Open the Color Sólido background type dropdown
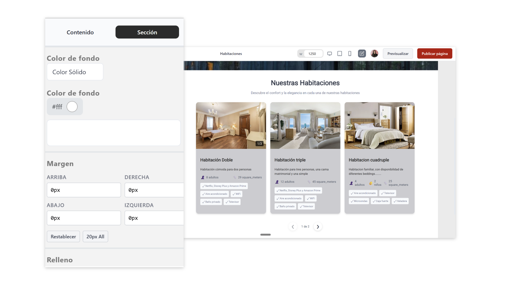The width and height of the screenshot is (507, 285). pyautogui.click(x=75, y=72)
